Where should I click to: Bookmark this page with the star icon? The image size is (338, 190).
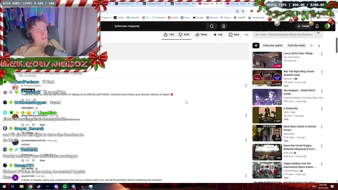[243, 11]
